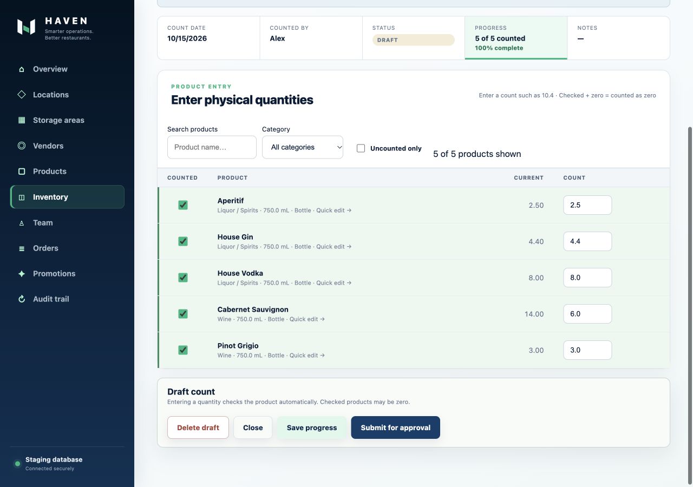Click the Overview home icon
Image resolution: width=693 pixels, height=487 pixels.
pyautogui.click(x=22, y=69)
